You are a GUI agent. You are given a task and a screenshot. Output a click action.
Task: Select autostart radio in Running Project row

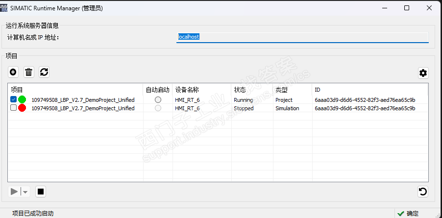click(158, 100)
